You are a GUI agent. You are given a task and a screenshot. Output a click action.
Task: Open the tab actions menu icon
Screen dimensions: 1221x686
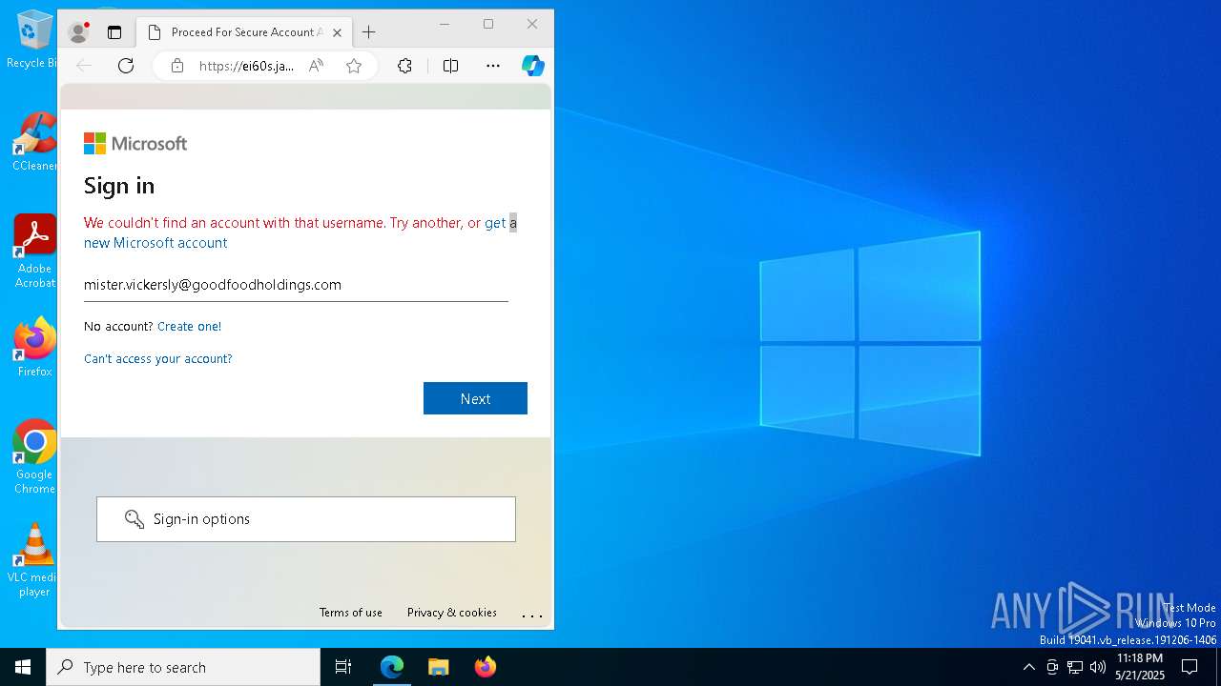pos(114,32)
